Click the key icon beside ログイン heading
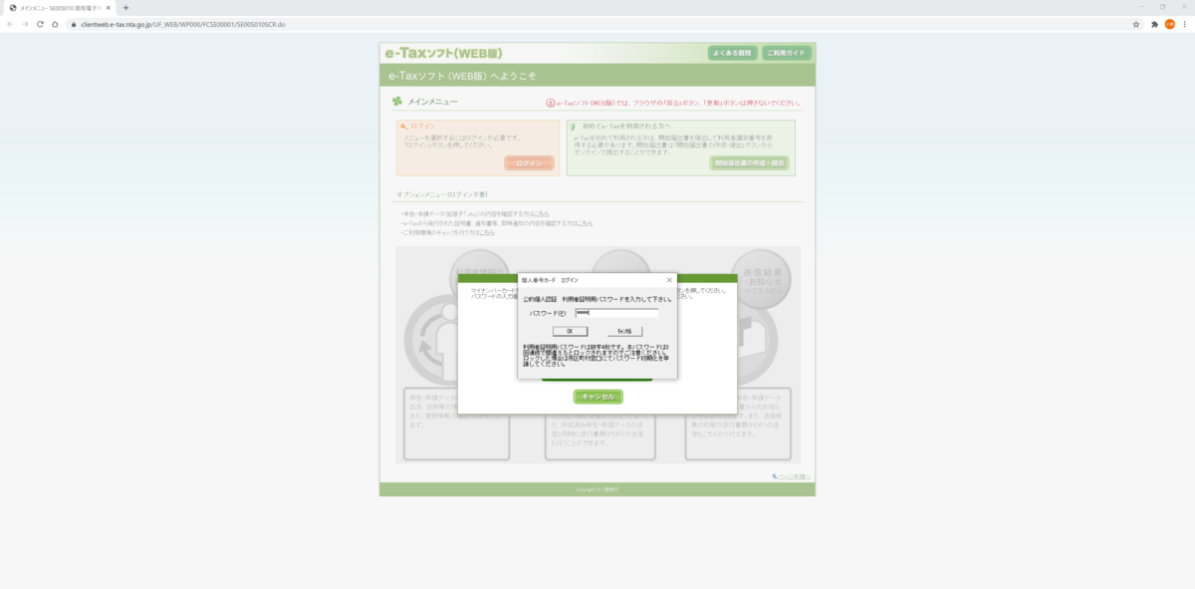The width and height of the screenshot is (1195, 589). point(404,127)
